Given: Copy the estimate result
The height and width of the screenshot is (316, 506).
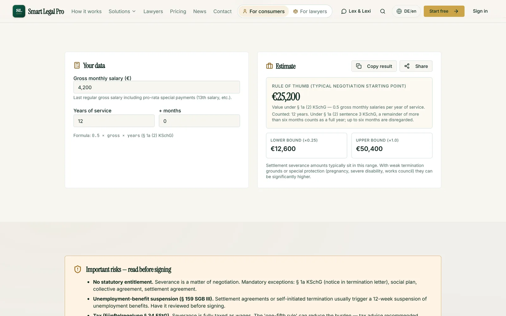Looking at the screenshot, I should [x=374, y=66].
